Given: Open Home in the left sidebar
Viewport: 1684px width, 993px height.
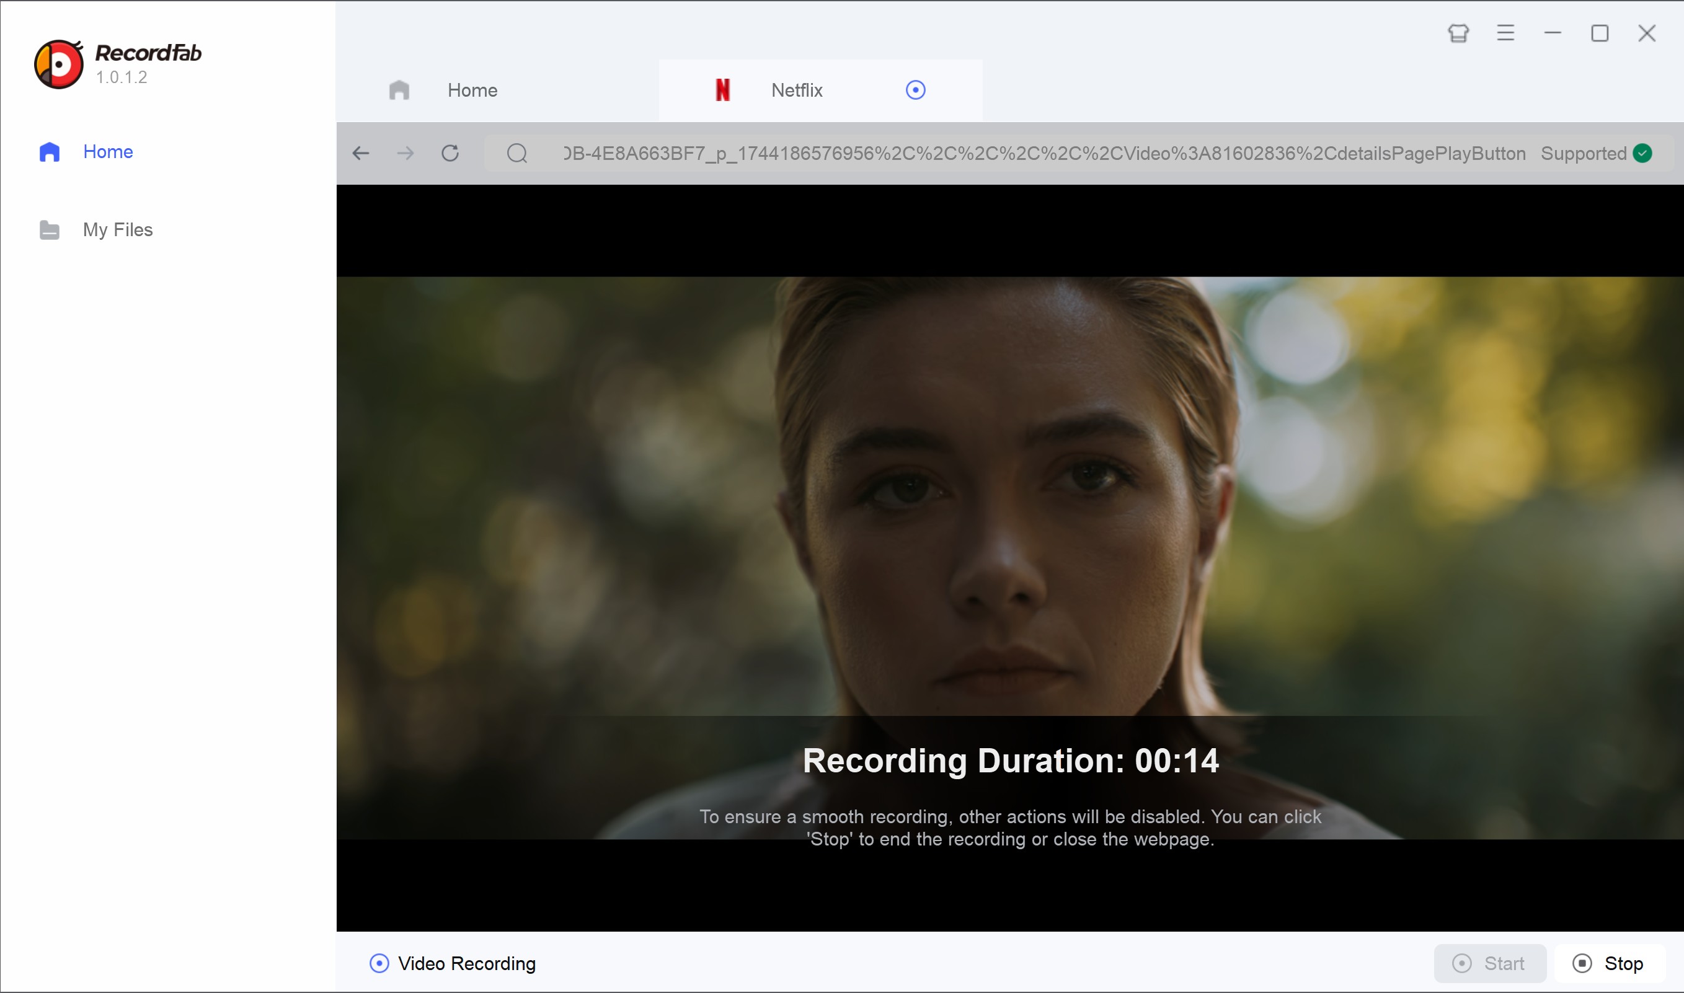Looking at the screenshot, I should [107, 152].
